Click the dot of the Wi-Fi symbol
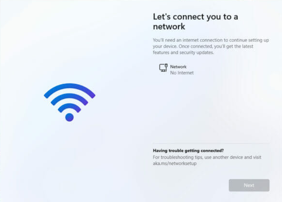282x202 pixels. 69,117
